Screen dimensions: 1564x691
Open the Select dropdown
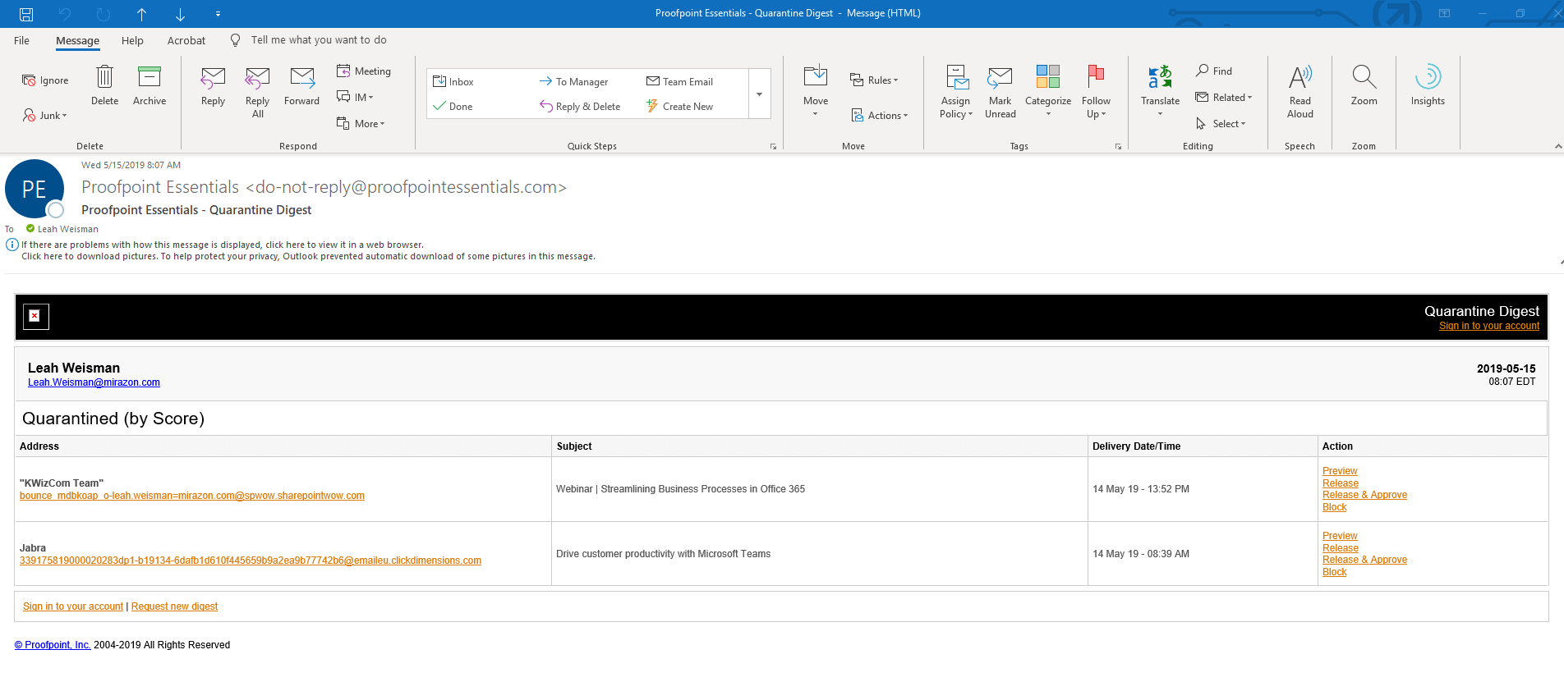point(1221,124)
